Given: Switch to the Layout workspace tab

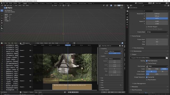Looking at the screenshot, I should coord(25,3).
